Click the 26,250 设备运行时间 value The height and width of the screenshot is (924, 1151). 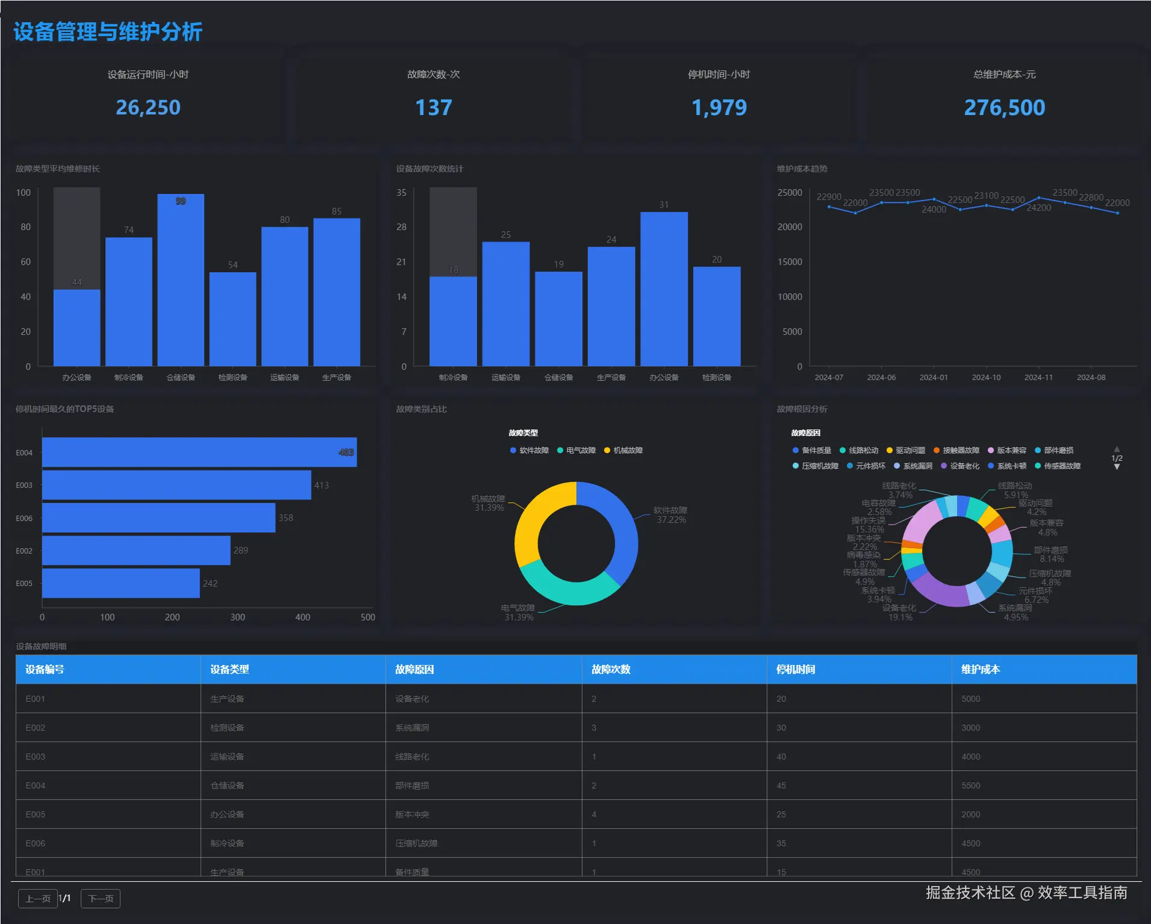[148, 107]
